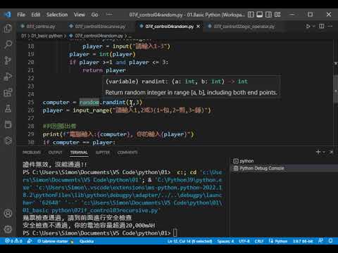
Task: Open Customize Layout icon
Action: [277, 15]
